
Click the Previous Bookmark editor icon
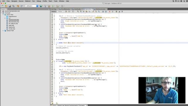click(x=93, y=11)
